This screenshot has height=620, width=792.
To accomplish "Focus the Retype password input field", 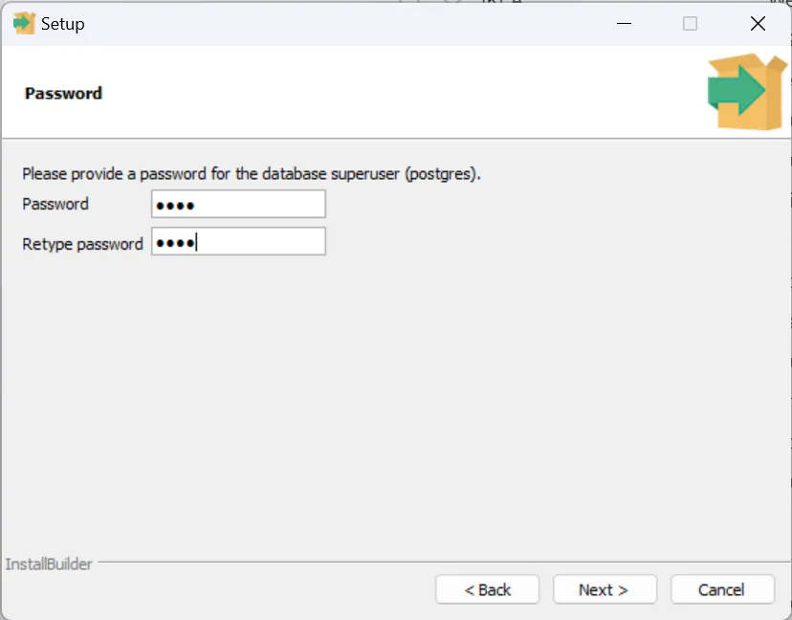I will [x=238, y=241].
